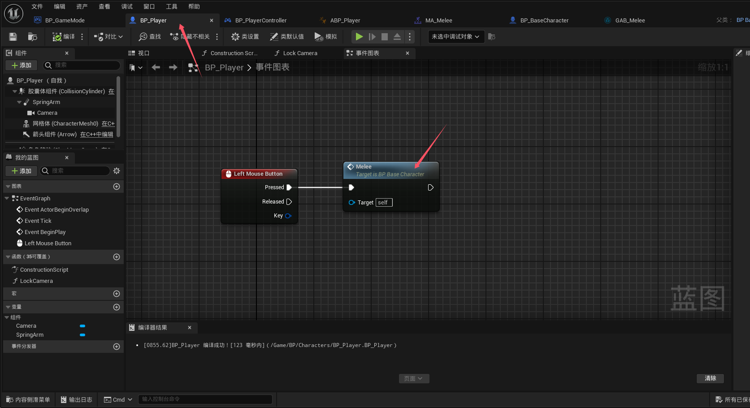
Task: Compile the blueprint with the 编译 button
Action: [x=64, y=37]
